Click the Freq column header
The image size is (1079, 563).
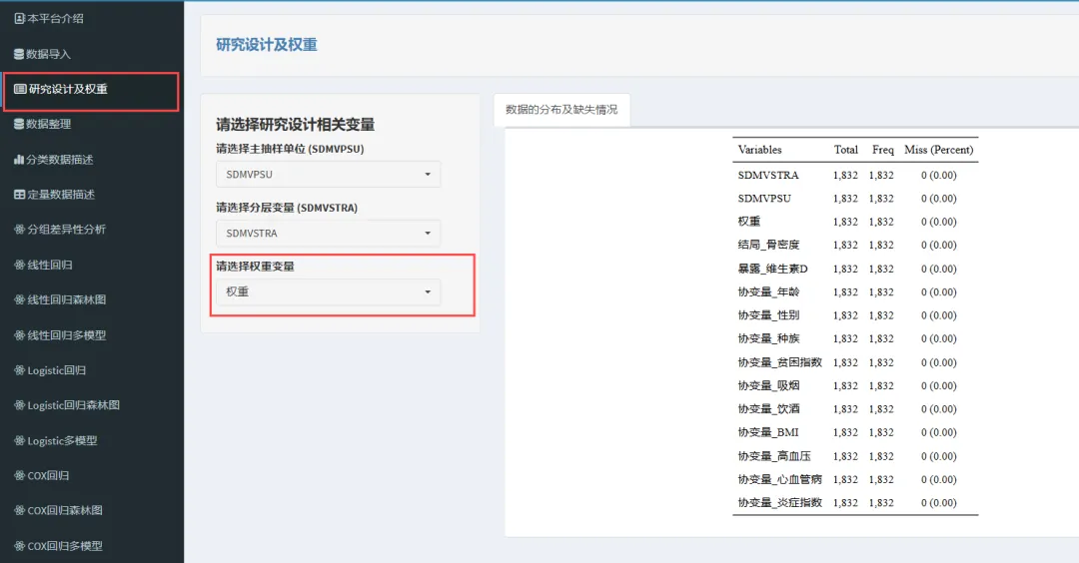pyautogui.click(x=883, y=150)
